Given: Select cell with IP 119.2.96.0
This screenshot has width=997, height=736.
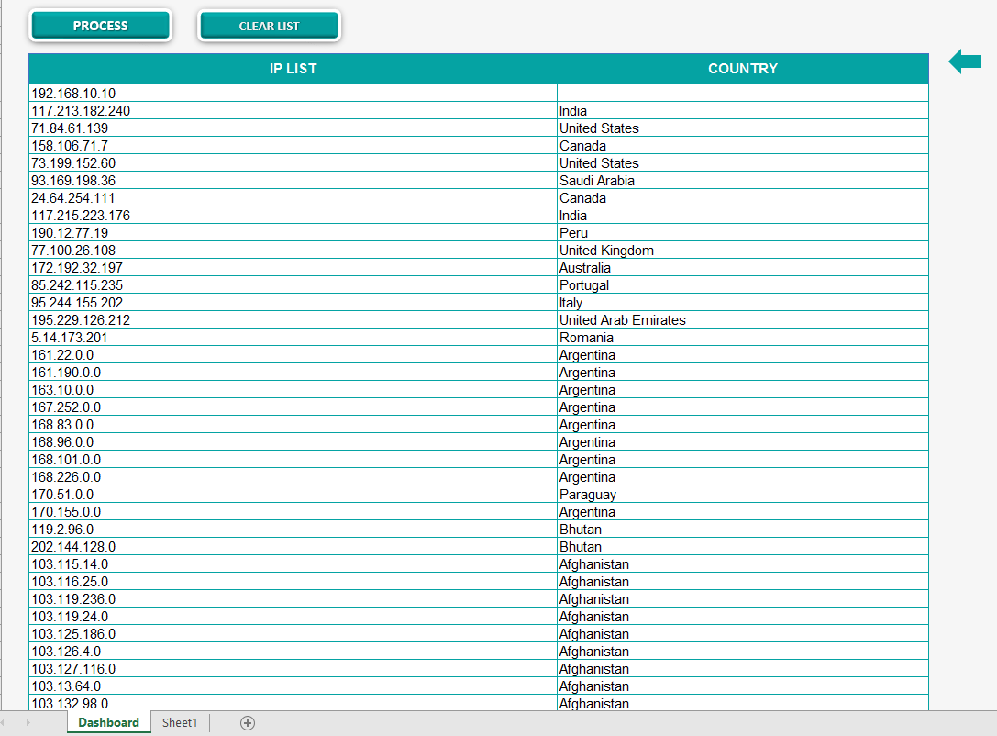Looking at the screenshot, I should click(x=294, y=530).
